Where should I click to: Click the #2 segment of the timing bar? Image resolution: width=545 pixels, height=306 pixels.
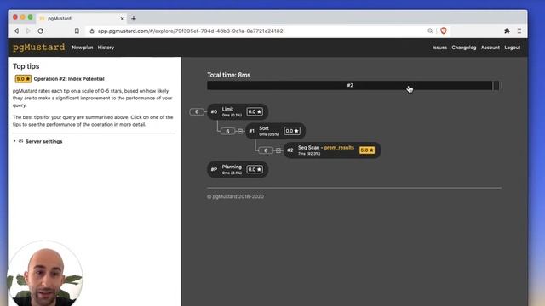(350, 85)
